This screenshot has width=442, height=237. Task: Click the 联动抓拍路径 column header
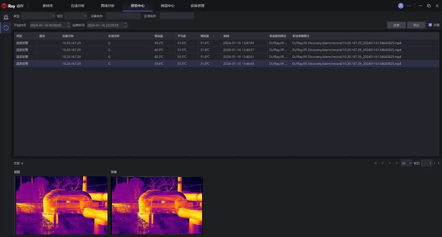[278, 36]
